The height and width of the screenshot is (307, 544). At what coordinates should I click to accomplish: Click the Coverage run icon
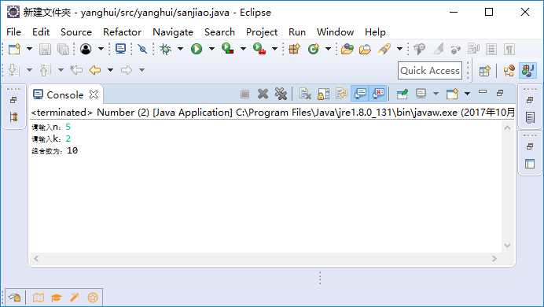pos(228,49)
